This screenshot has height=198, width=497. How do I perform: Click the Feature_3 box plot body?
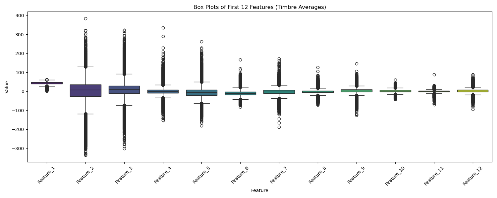[124, 90]
